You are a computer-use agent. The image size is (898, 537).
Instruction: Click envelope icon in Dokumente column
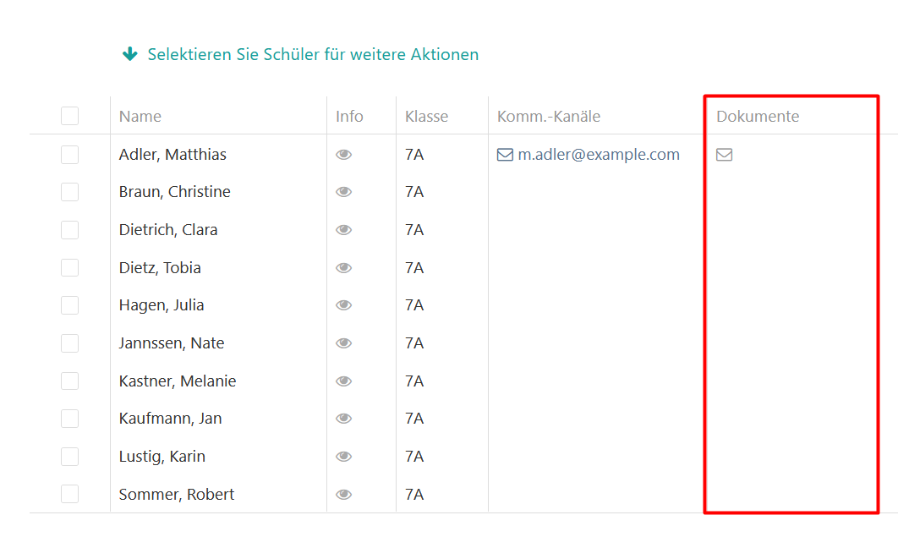[x=725, y=155]
